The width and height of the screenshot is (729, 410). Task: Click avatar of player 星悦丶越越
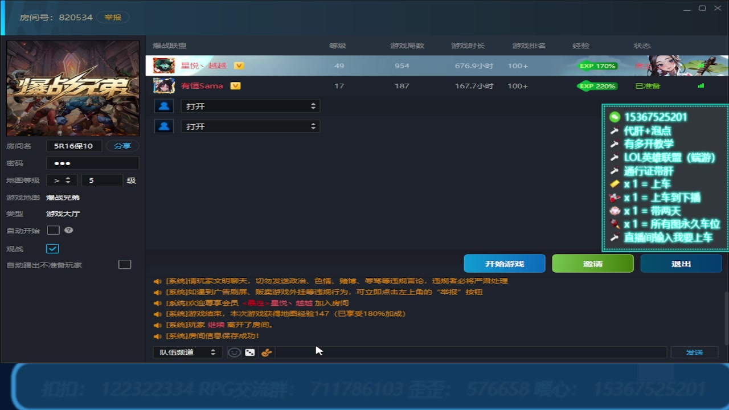pyautogui.click(x=164, y=65)
